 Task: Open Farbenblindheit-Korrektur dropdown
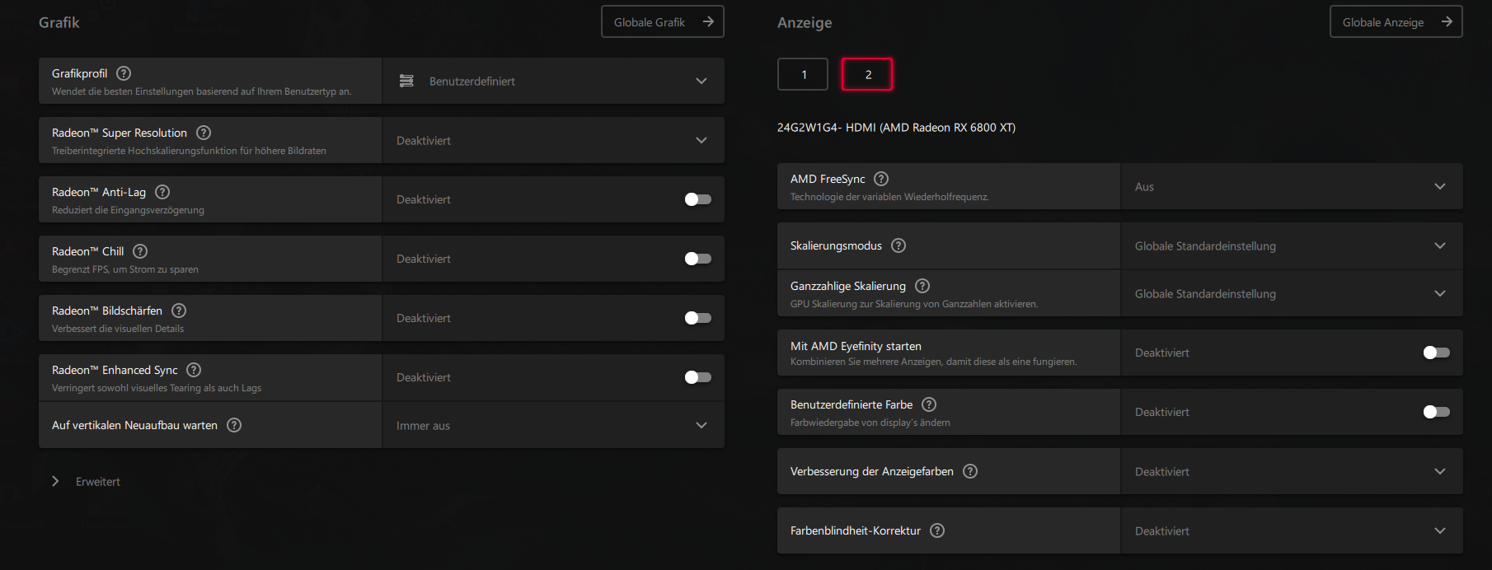pos(1292,530)
